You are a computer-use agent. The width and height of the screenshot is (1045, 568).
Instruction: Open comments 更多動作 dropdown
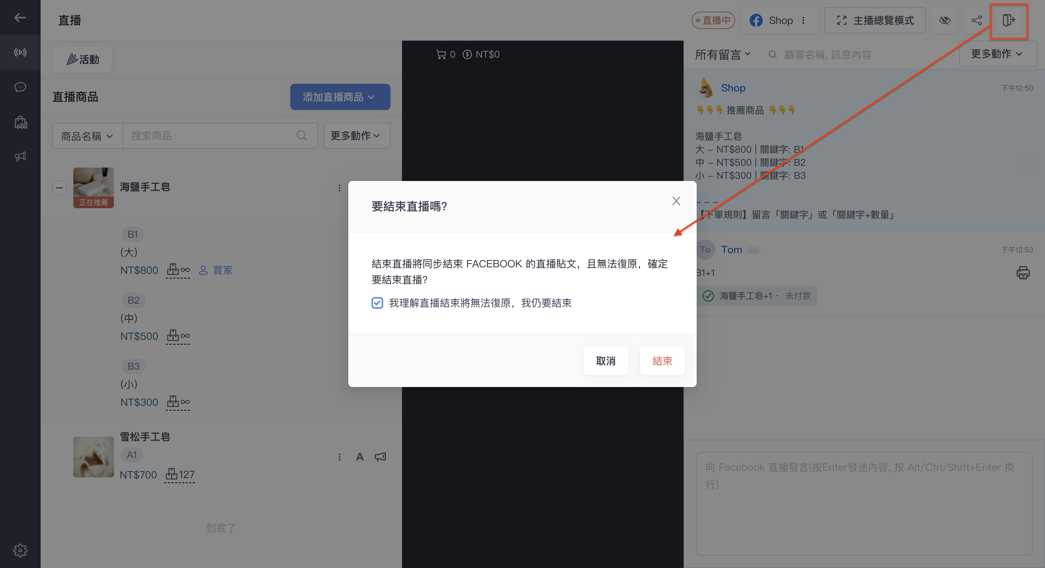(998, 54)
